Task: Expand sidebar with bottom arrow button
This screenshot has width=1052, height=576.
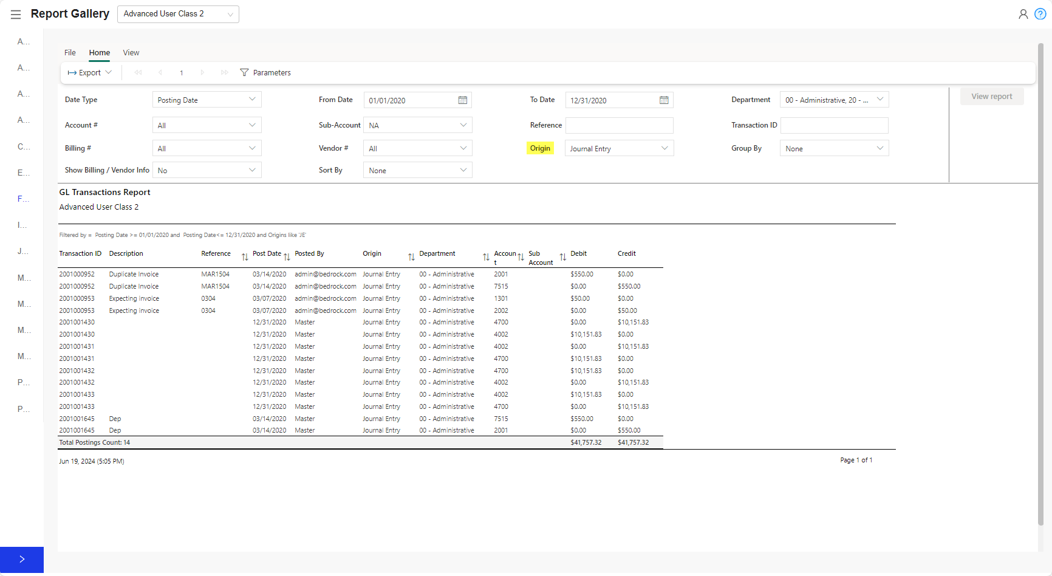Action: click(x=22, y=560)
